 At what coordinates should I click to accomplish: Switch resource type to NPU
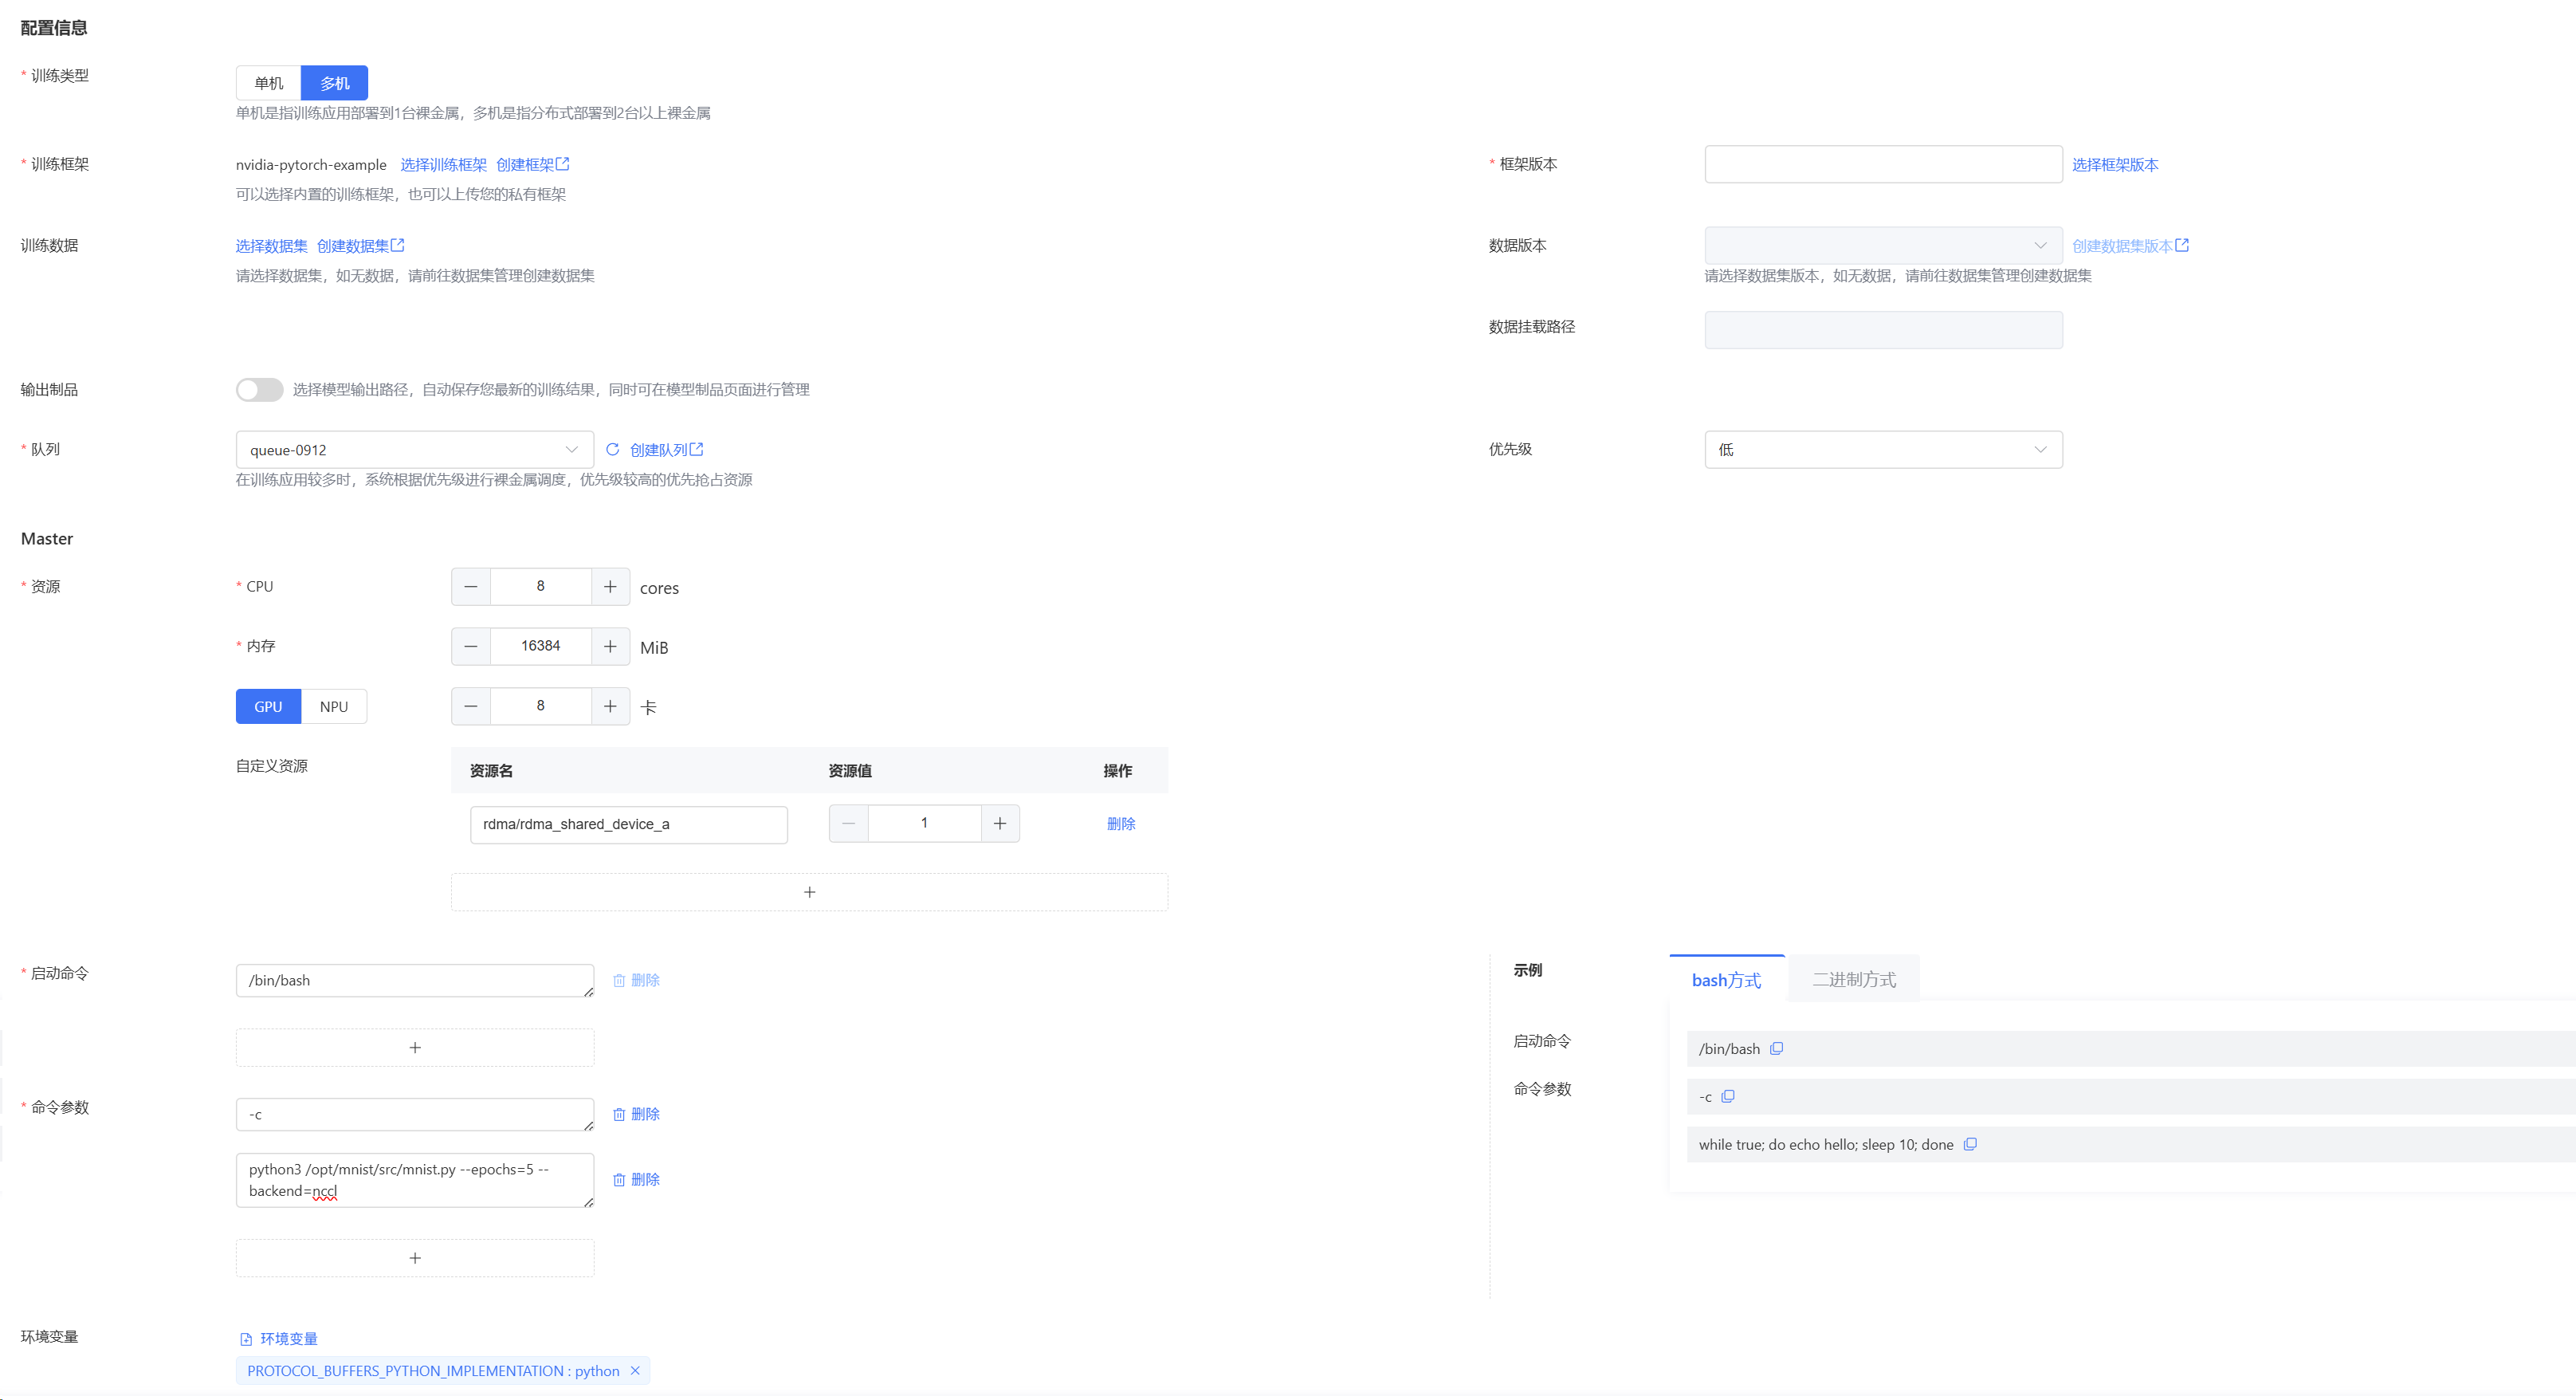334,707
